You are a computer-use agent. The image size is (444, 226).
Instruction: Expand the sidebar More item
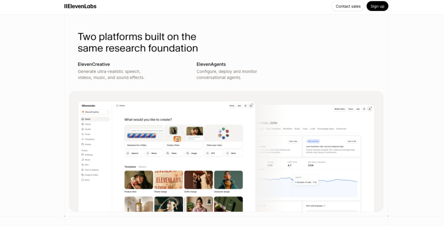tap(85, 180)
